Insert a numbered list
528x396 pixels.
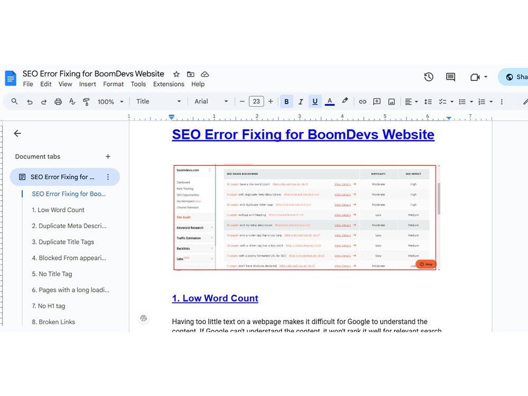click(482, 102)
